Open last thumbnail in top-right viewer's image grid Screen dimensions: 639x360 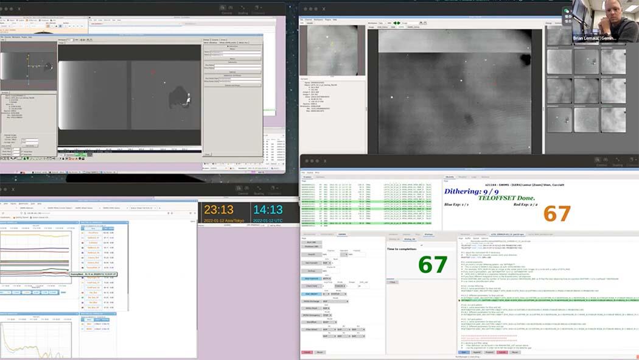[613, 119]
